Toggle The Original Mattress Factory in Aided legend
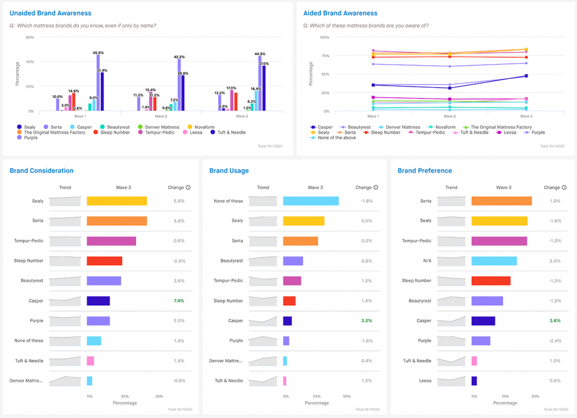This screenshot has width=577, height=418. pos(498,127)
